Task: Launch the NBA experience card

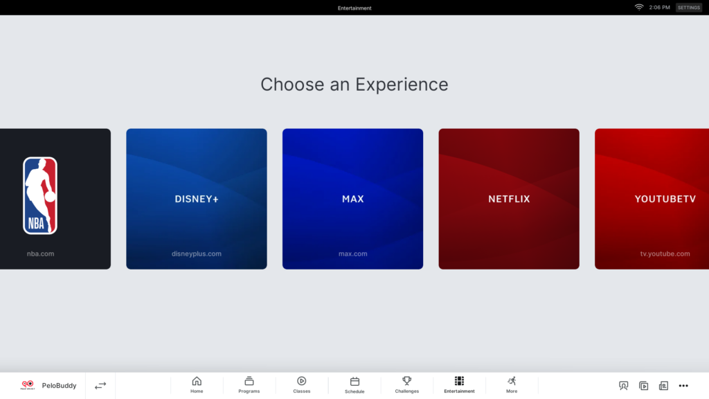Action: (x=55, y=199)
